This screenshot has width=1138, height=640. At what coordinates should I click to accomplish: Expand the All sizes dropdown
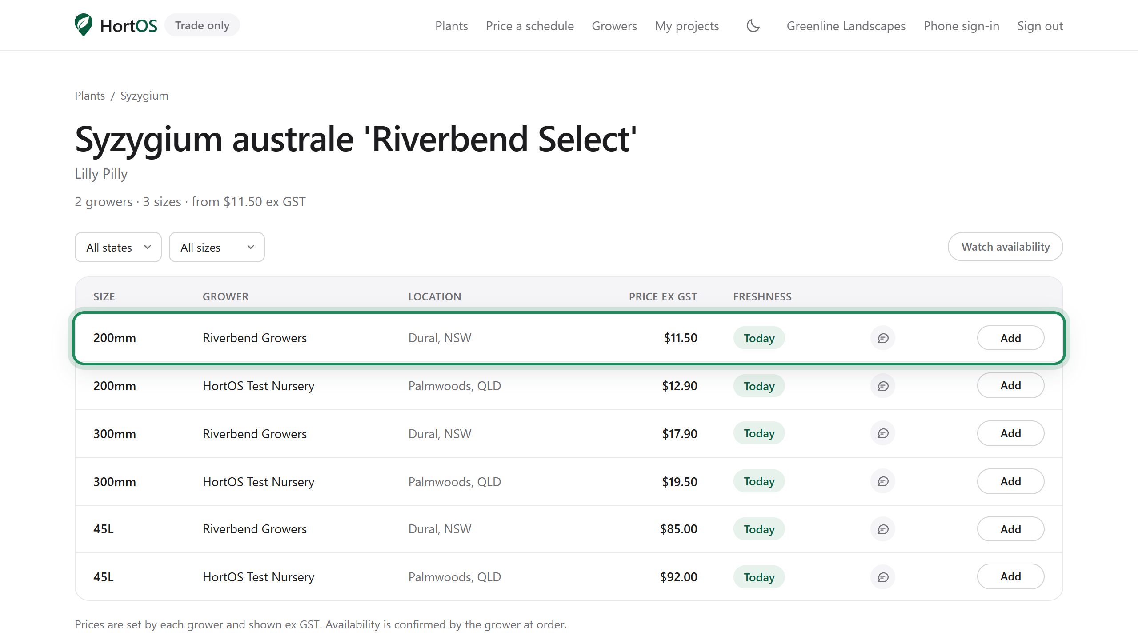click(217, 247)
